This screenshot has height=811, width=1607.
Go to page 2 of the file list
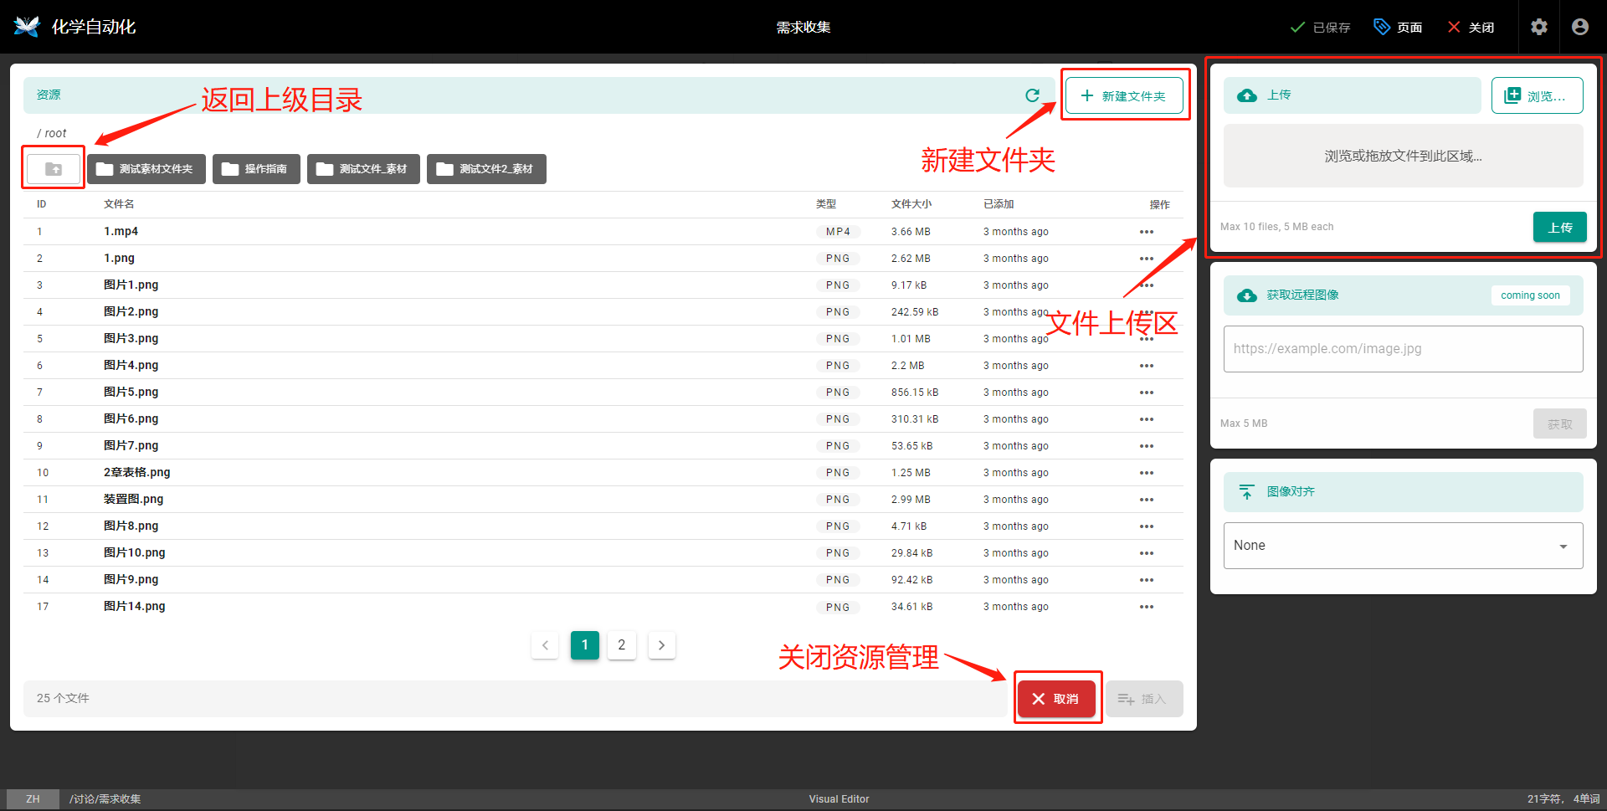tap(621, 644)
